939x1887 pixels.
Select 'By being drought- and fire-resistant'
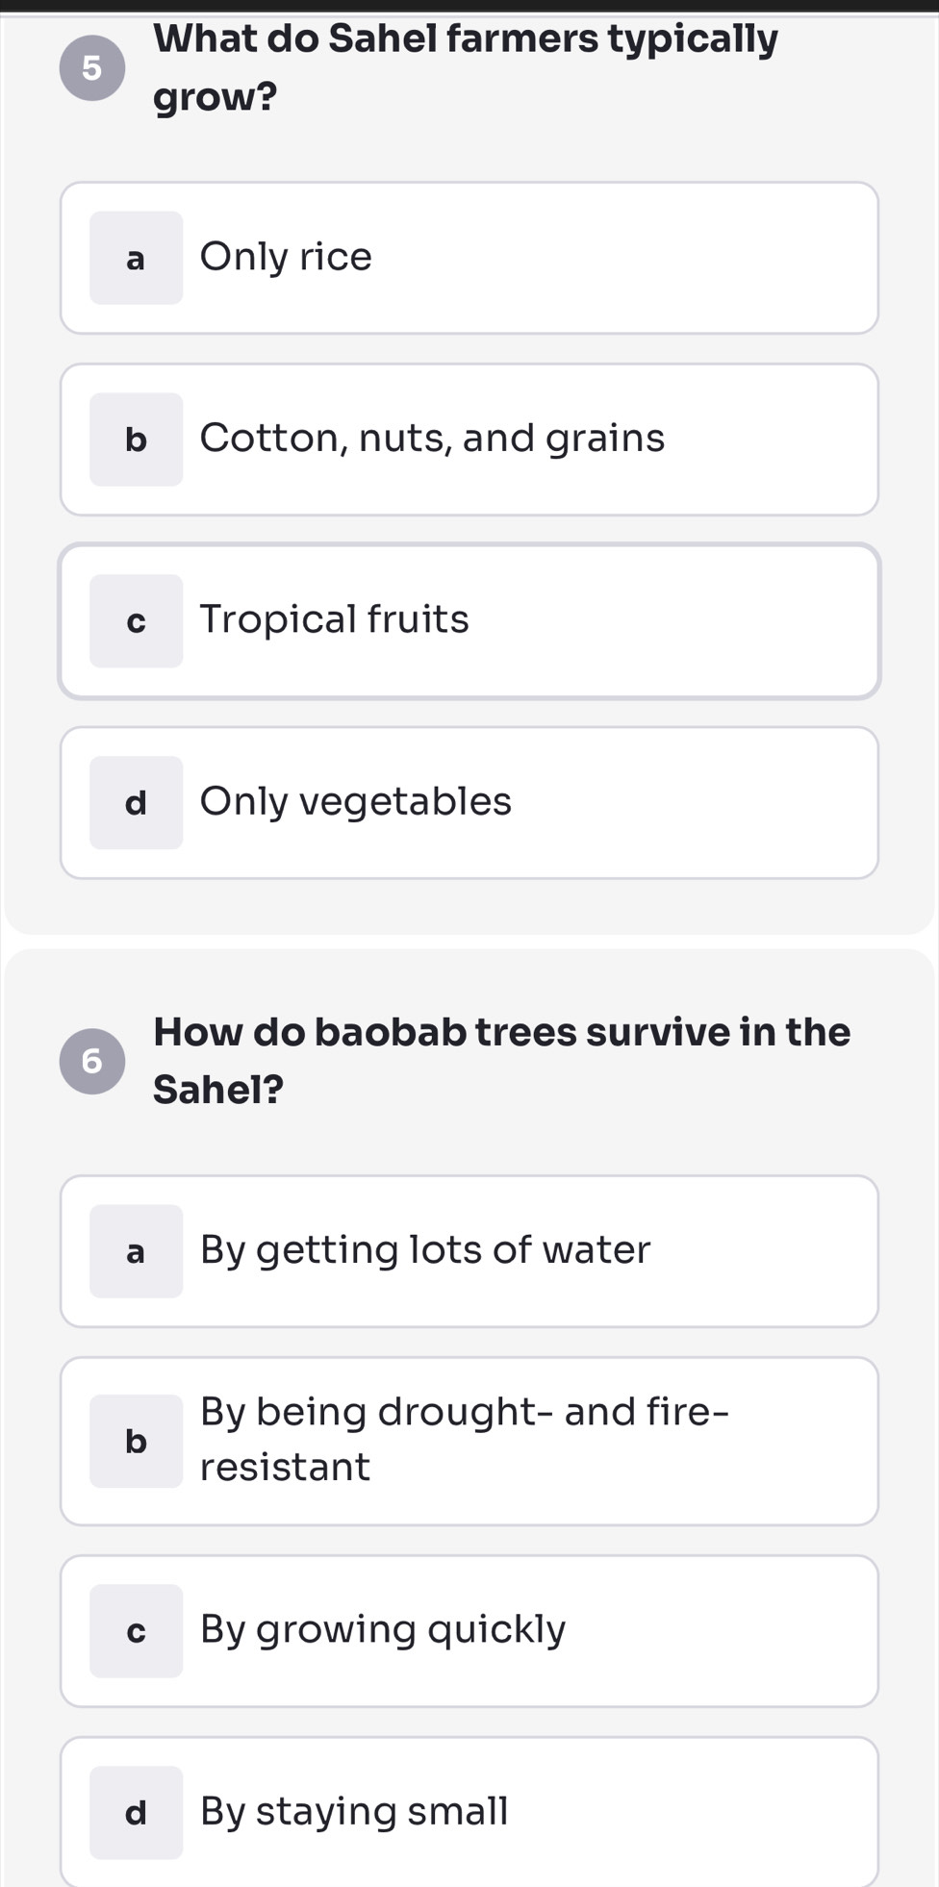469,1441
